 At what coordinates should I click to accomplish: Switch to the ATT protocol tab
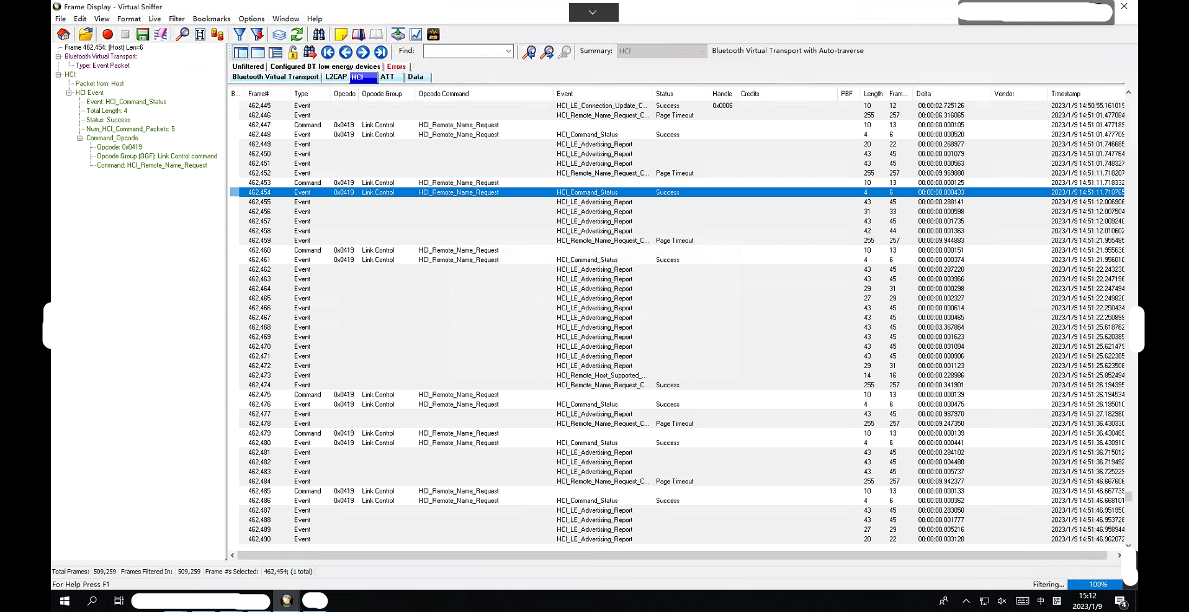(x=388, y=77)
